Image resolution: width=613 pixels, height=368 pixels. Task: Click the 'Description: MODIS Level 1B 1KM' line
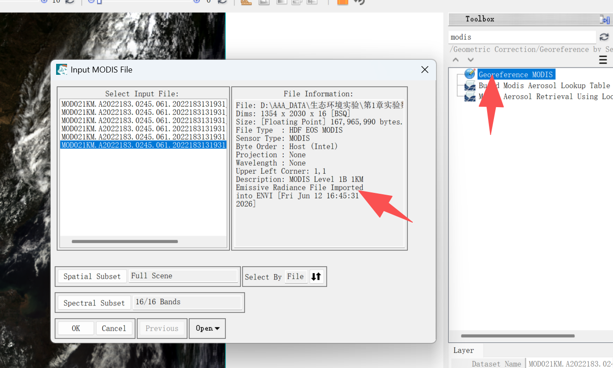click(x=300, y=179)
